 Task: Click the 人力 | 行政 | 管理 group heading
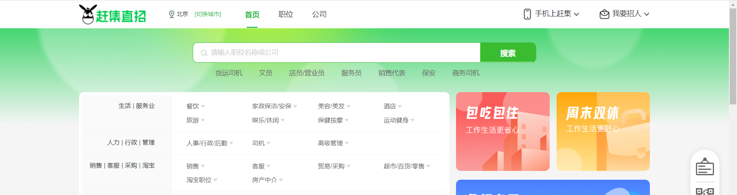[x=131, y=143]
